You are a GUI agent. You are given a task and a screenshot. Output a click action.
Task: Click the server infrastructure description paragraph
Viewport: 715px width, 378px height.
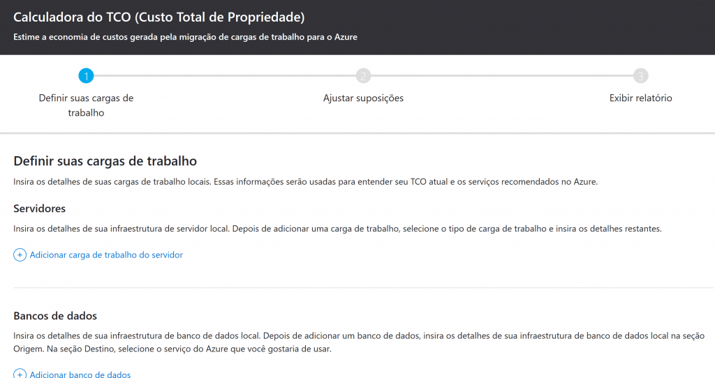[337, 229]
